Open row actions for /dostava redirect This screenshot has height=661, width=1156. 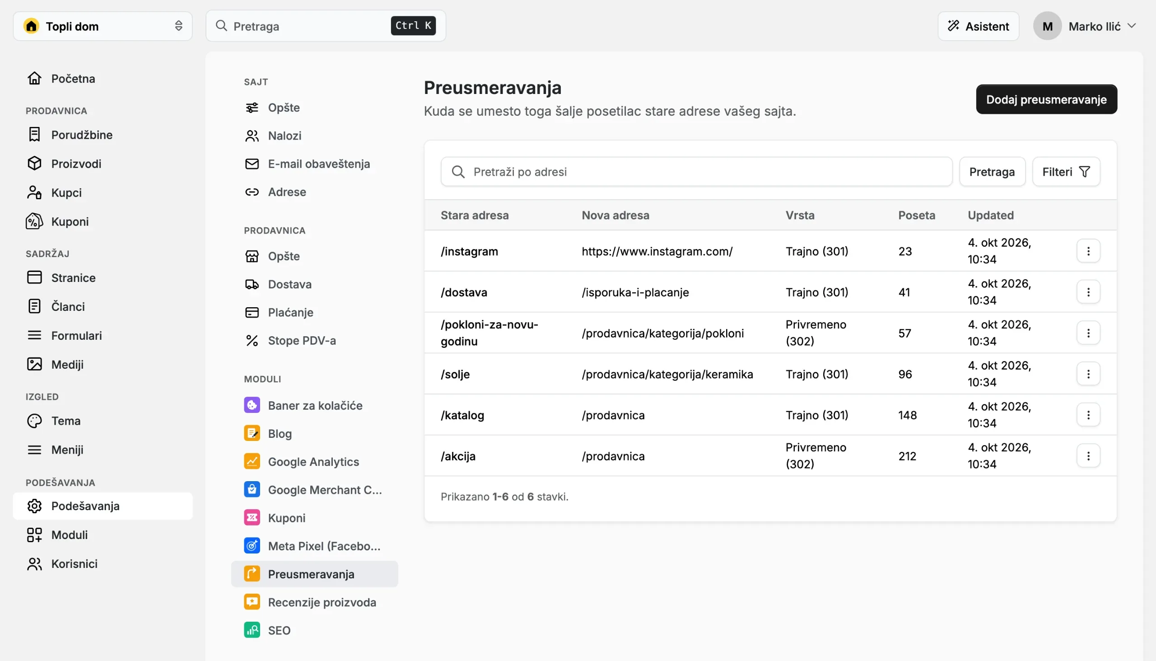[x=1088, y=292]
